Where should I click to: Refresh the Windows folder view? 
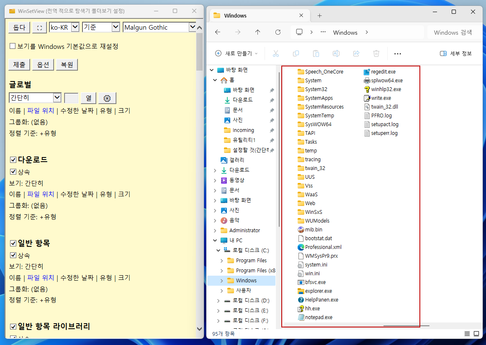[x=278, y=32]
